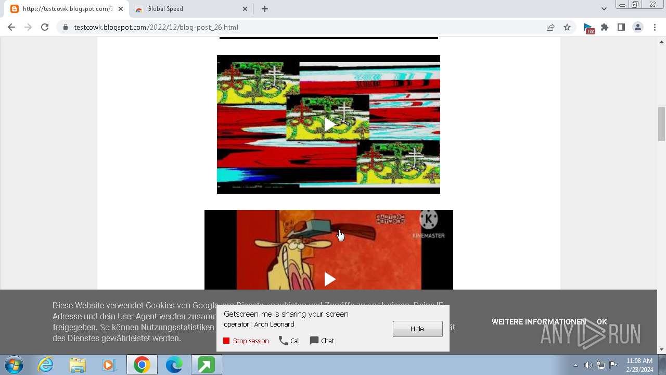Open the Extensions puzzle menu
Viewport: 666px width, 375px height.
coord(605,27)
